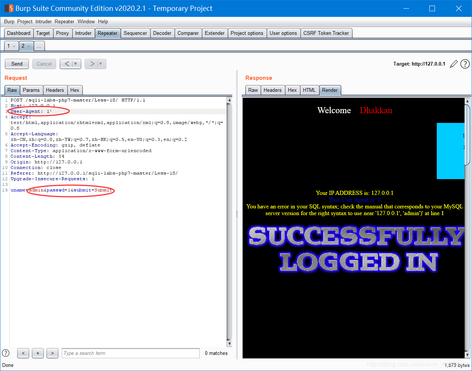Switch to the Target tab
Image resolution: width=472 pixels, height=371 pixels.
point(43,33)
